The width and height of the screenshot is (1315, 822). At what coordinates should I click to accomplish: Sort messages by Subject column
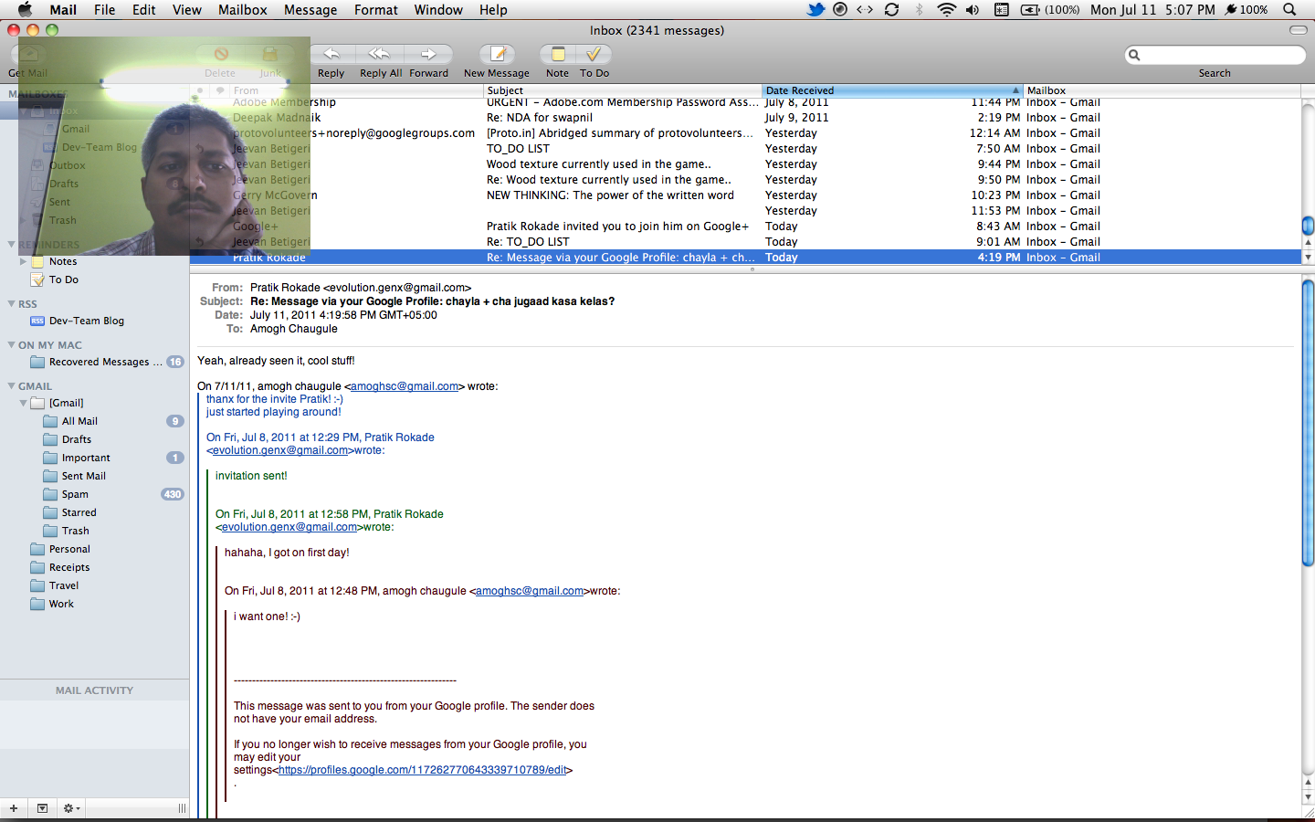[623, 90]
